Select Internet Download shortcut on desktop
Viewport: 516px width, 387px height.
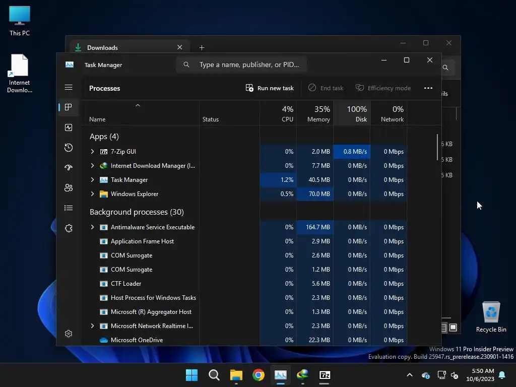[20, 74]
